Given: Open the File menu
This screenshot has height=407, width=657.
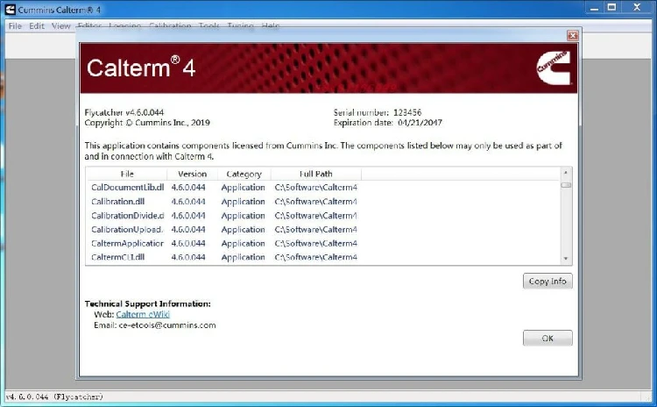Looking at the screenshot, I should pos(15,26).
